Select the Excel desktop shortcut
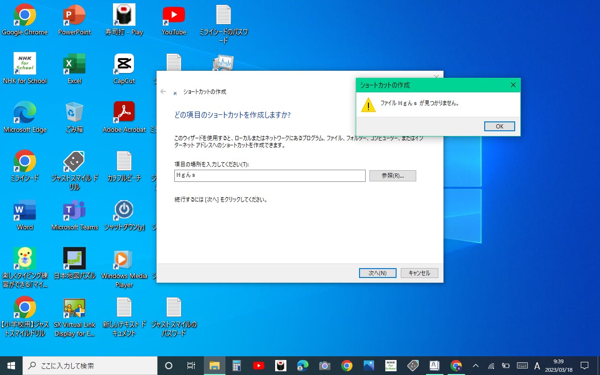Image resolution: width=600 pixels, height=375 pixels. (75, 68)
